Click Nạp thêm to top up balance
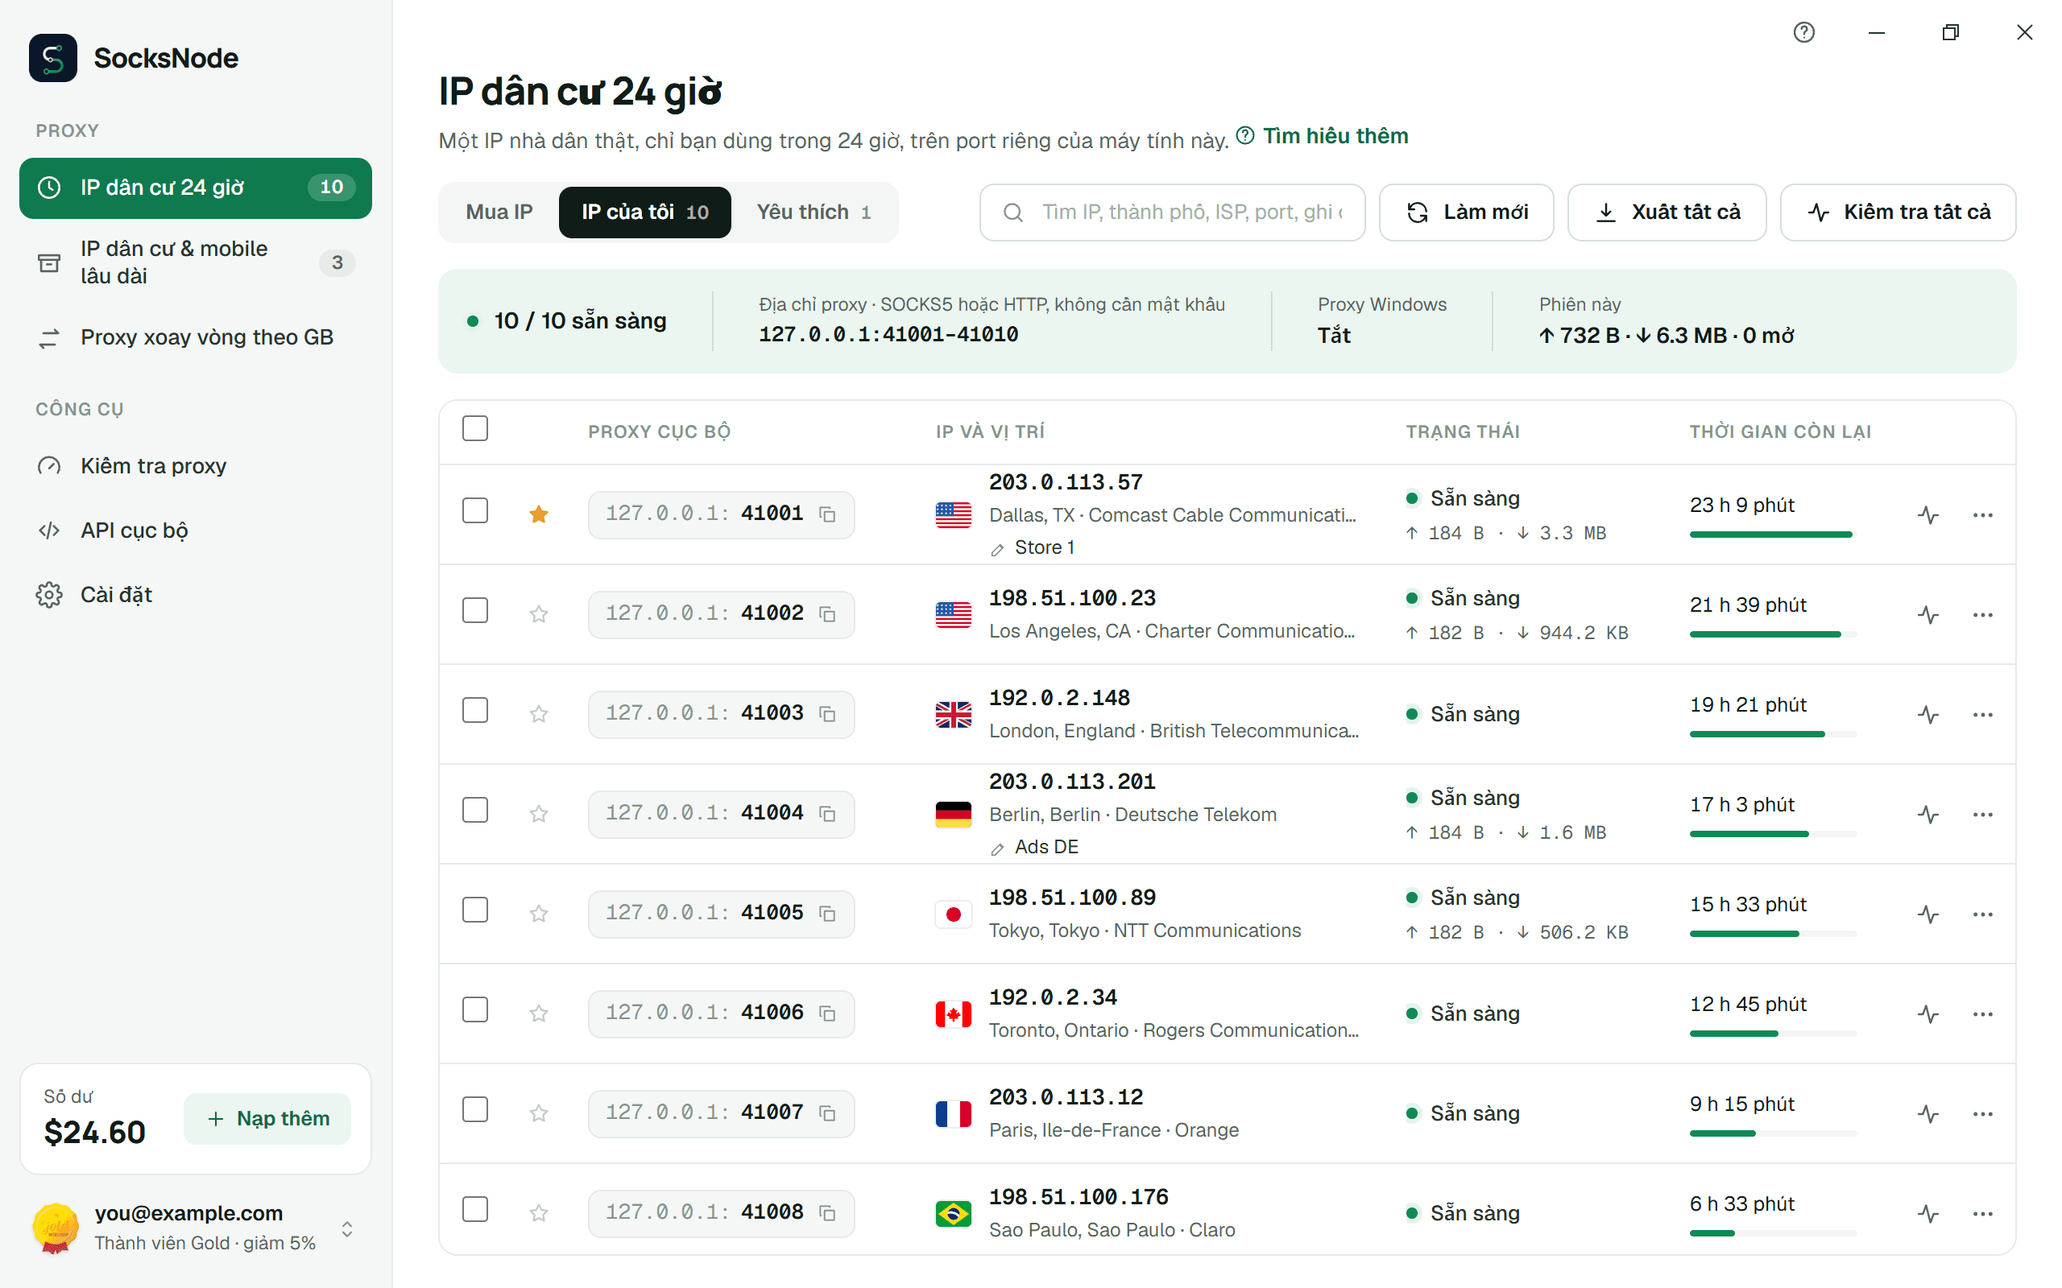 point(267,1118)
